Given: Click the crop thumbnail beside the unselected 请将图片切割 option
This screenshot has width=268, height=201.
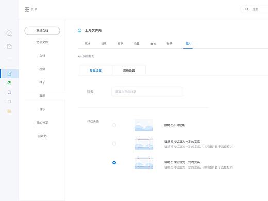Looking at the screenshot, I should click(144, 144).
